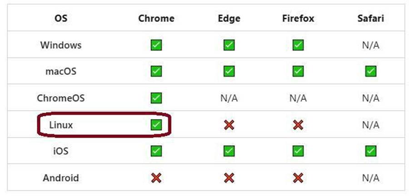Click the green checkmark for Windows Chrome

[156, 45]
